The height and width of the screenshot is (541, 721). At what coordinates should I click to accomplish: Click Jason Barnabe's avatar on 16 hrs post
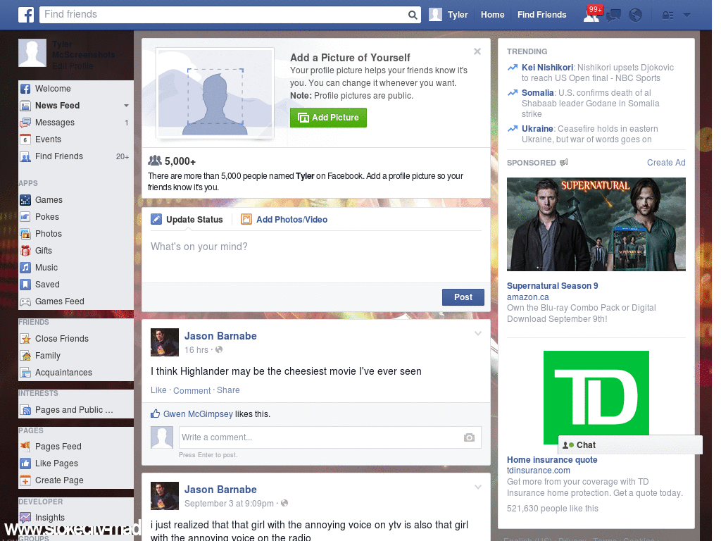(165, 342)
